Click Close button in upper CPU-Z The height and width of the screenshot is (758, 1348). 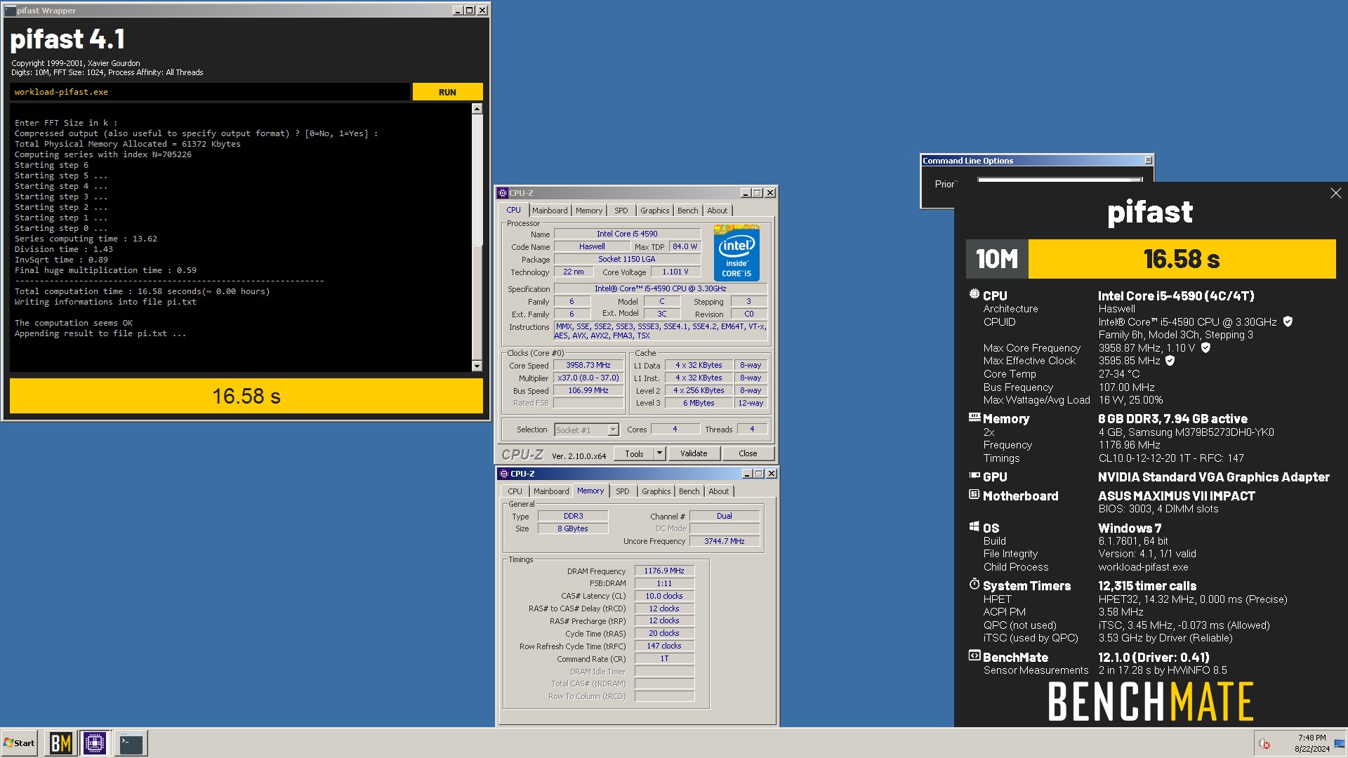coord(748,453)
